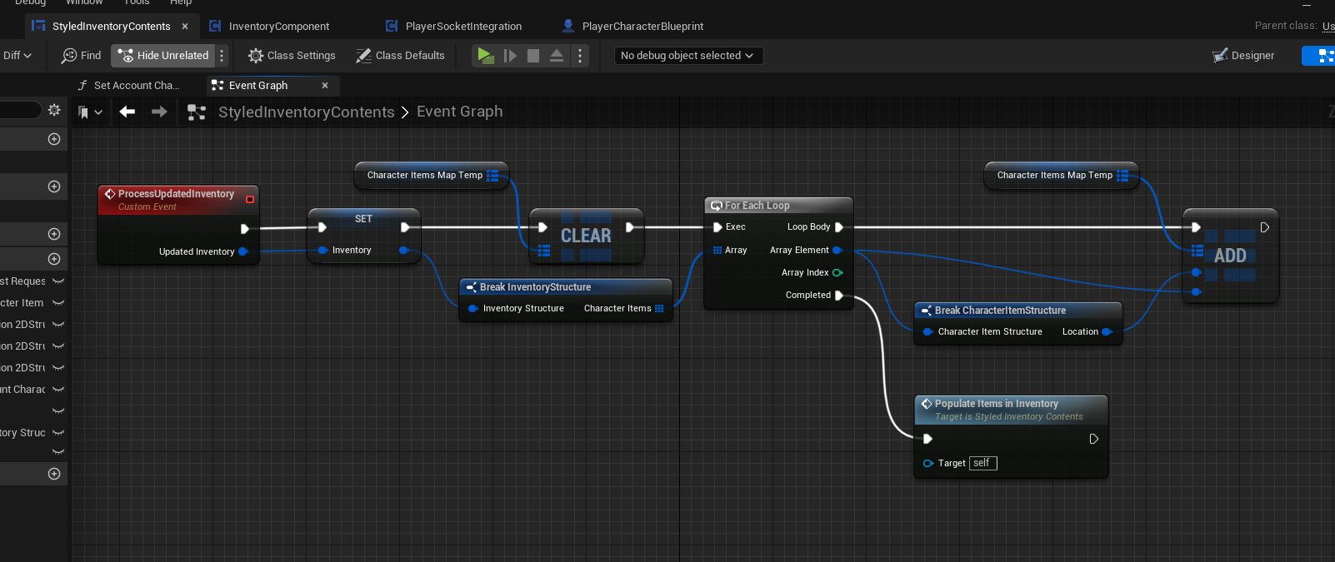Click the CLEAR node
Viewport: 1335px width, 562px height.
[586, 236]
